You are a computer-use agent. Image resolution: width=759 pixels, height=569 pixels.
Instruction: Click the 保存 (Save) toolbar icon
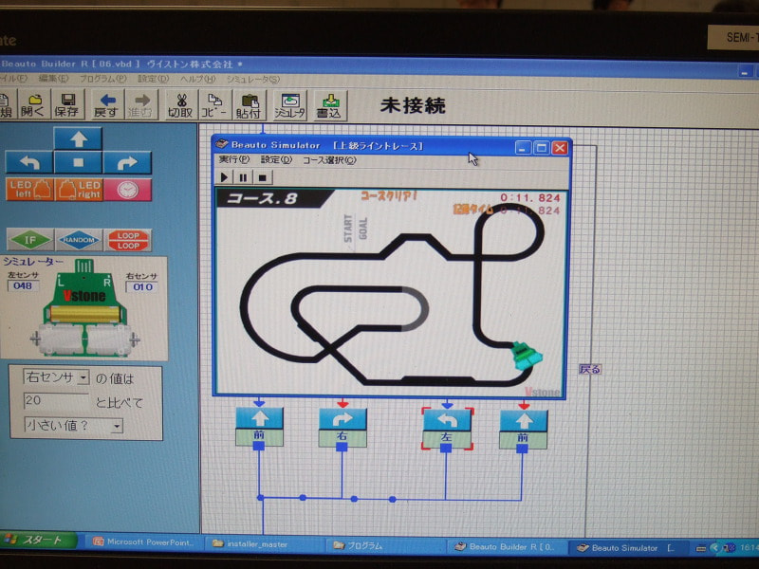(67, 103)
